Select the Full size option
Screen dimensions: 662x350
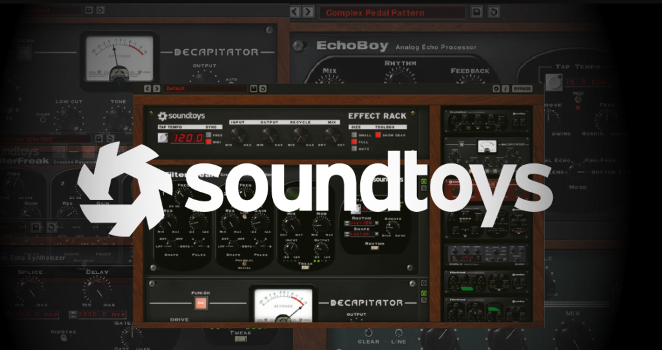pos(354,141)
